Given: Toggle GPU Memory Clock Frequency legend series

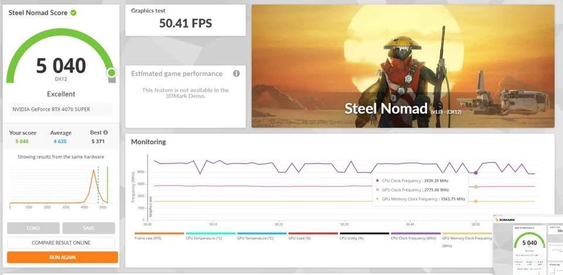Looking at the screenshot, I should click(467, 240).
